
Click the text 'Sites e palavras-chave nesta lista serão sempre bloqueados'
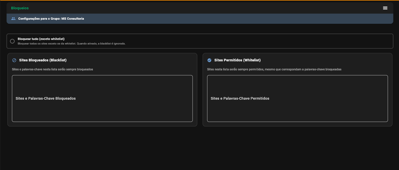coord(53,69)
